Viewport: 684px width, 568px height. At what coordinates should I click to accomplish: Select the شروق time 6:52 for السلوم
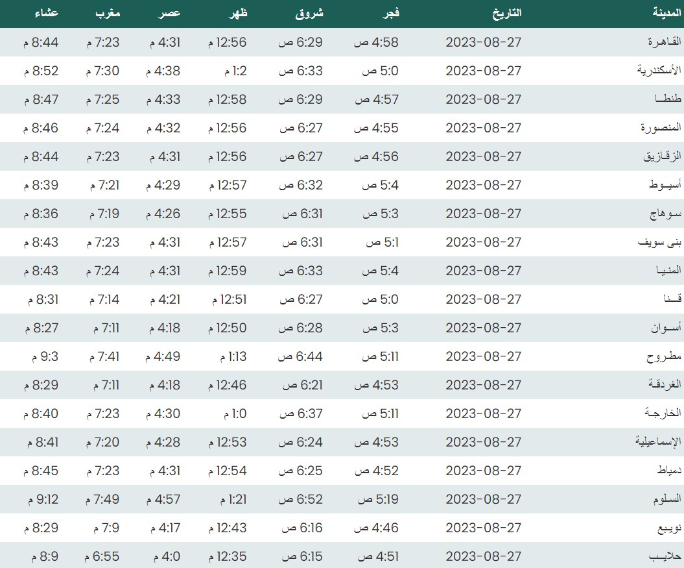tap(301, 499)
